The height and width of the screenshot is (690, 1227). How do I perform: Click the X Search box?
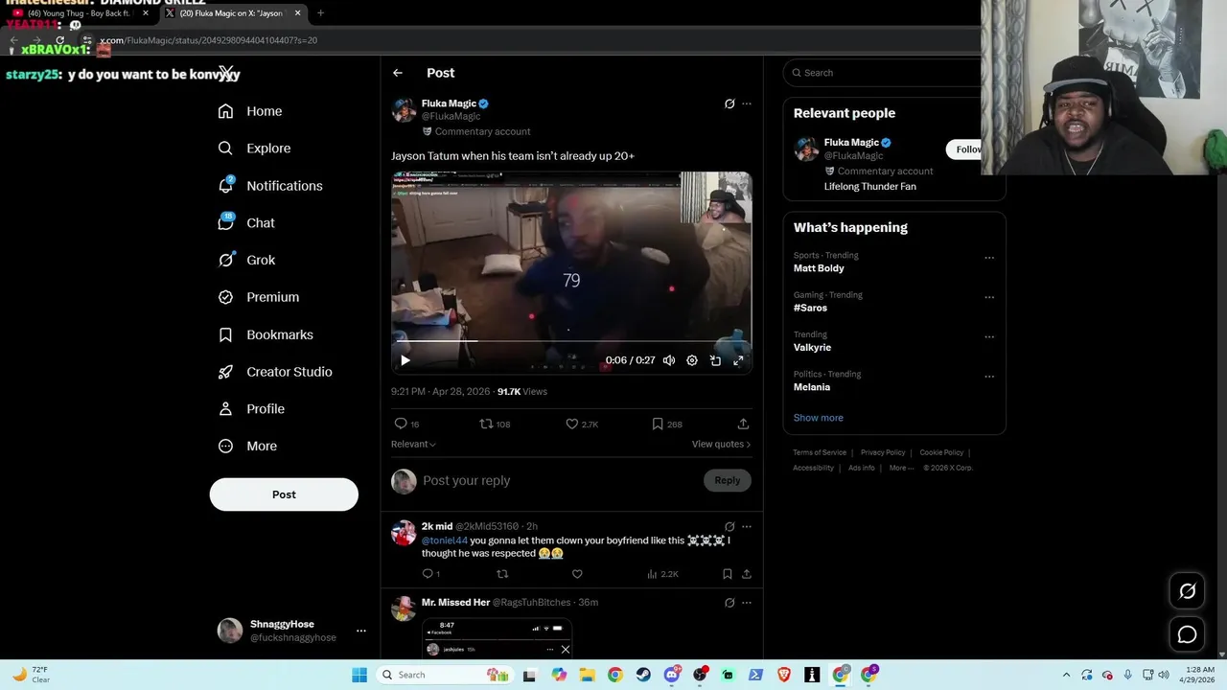coord(882,73)
